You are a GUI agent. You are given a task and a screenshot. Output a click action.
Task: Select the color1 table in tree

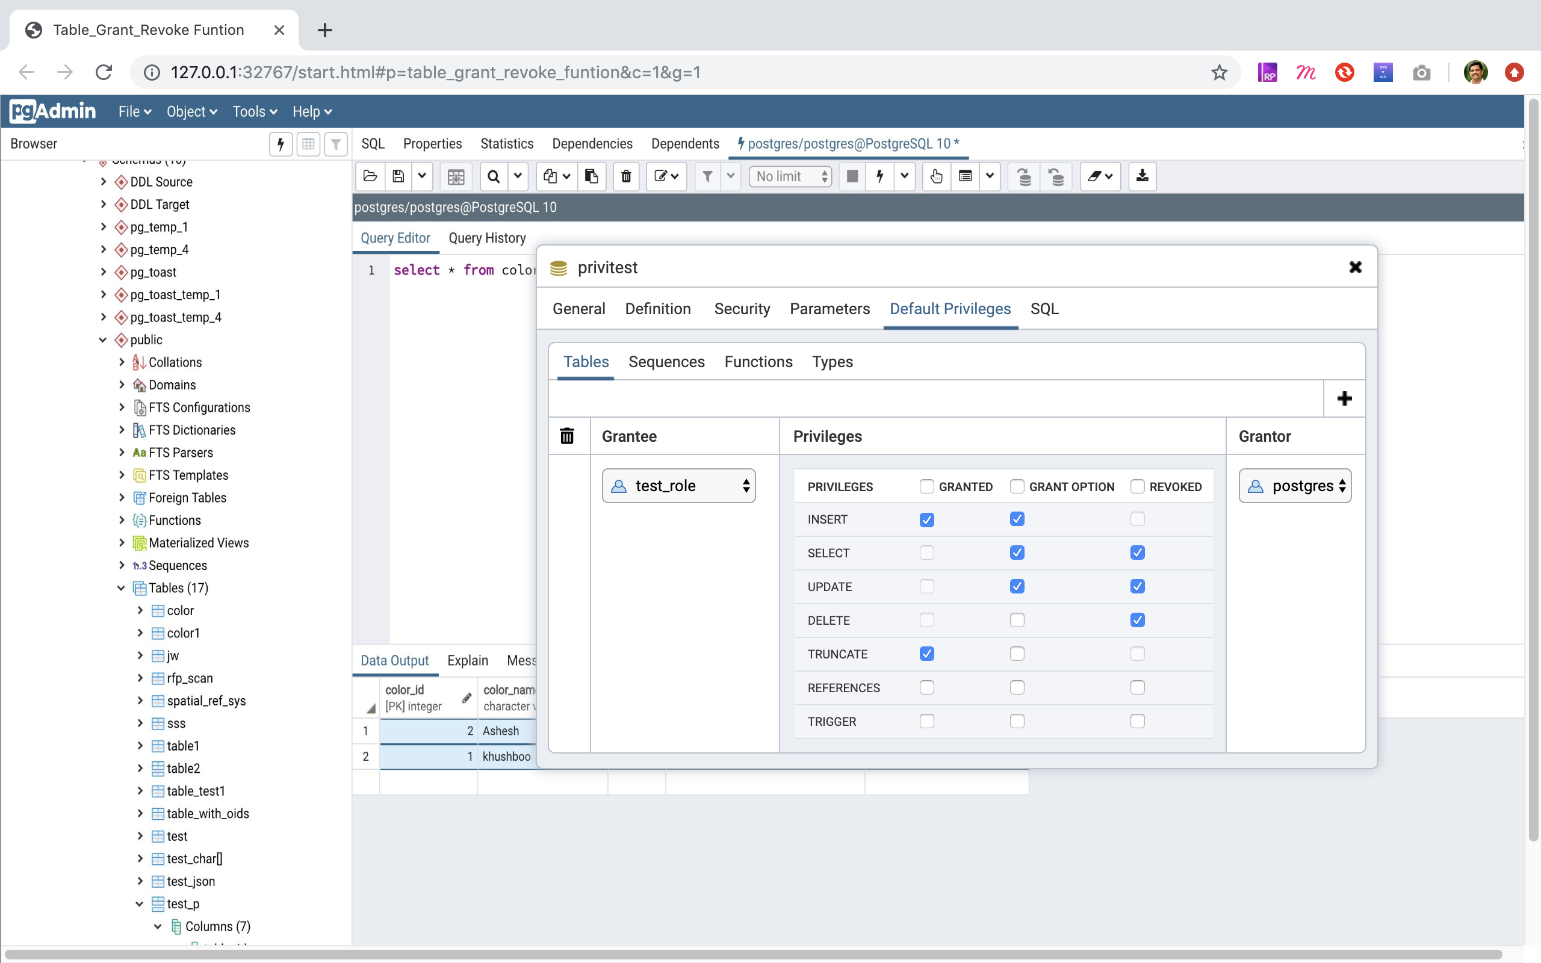click(183, 633)
